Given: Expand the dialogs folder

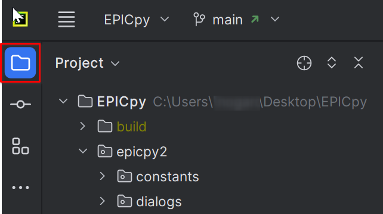Looking at the screenshot, I should [102, 201].
